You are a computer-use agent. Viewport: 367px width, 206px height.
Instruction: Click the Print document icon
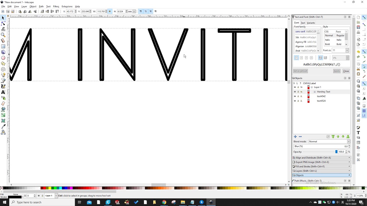point(358,33)
